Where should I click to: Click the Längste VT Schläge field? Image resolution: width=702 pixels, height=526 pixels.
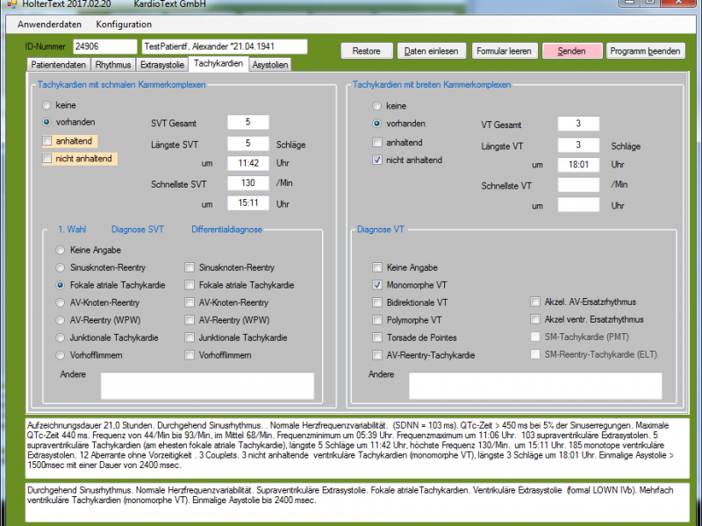[x=578, y=145]
